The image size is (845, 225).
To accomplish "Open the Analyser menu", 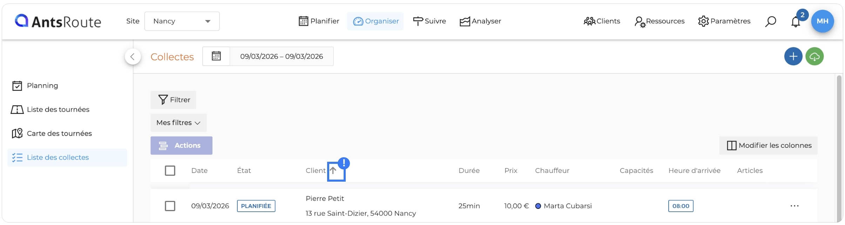I will pyautogui.click(x=480, y=21).
